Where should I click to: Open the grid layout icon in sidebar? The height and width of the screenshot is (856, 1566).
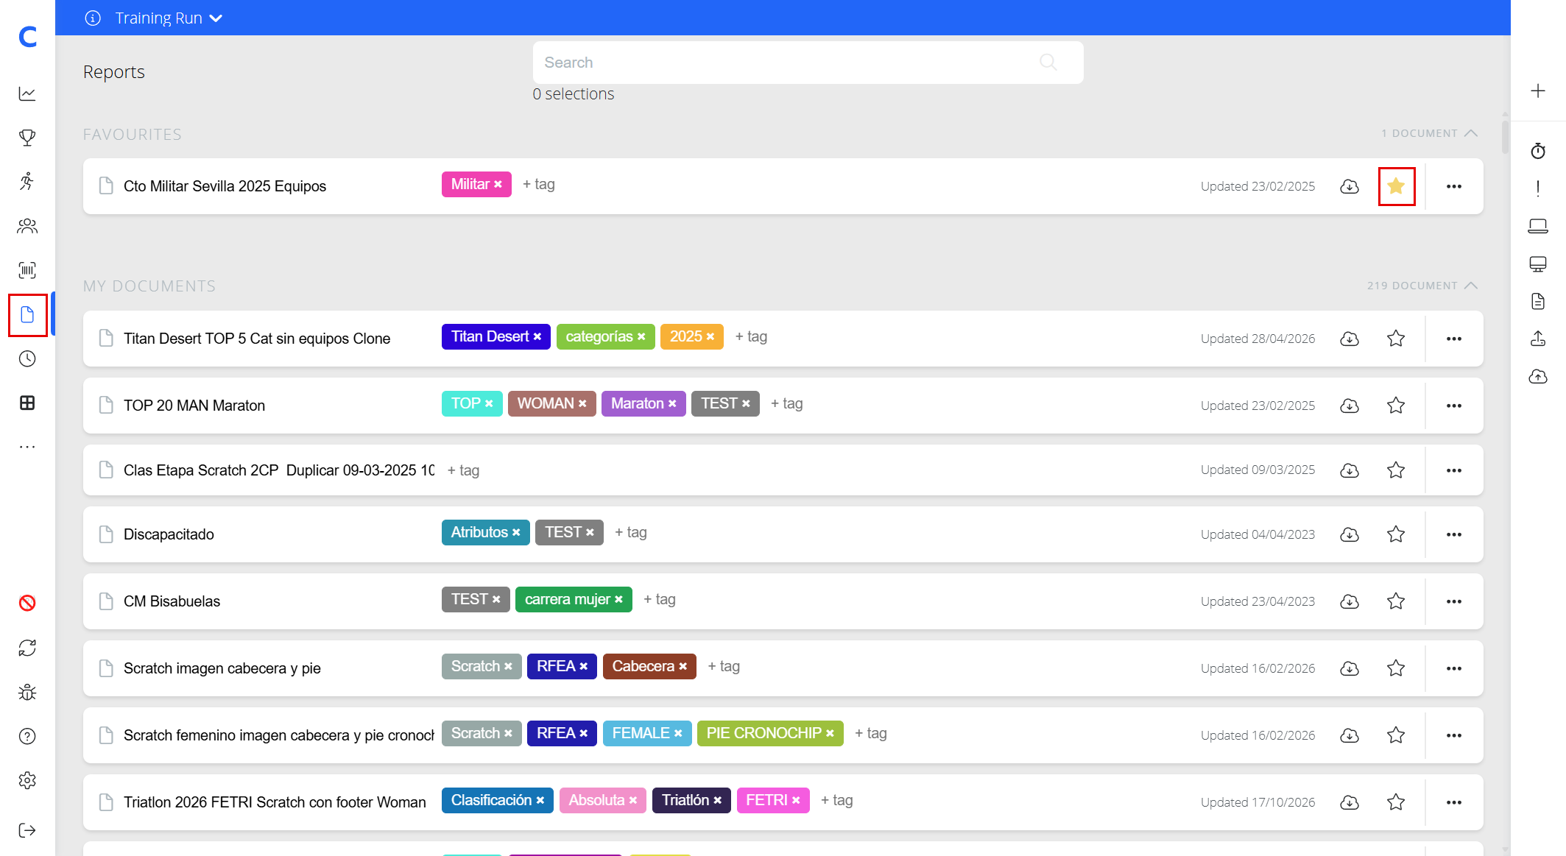point(27,403)
